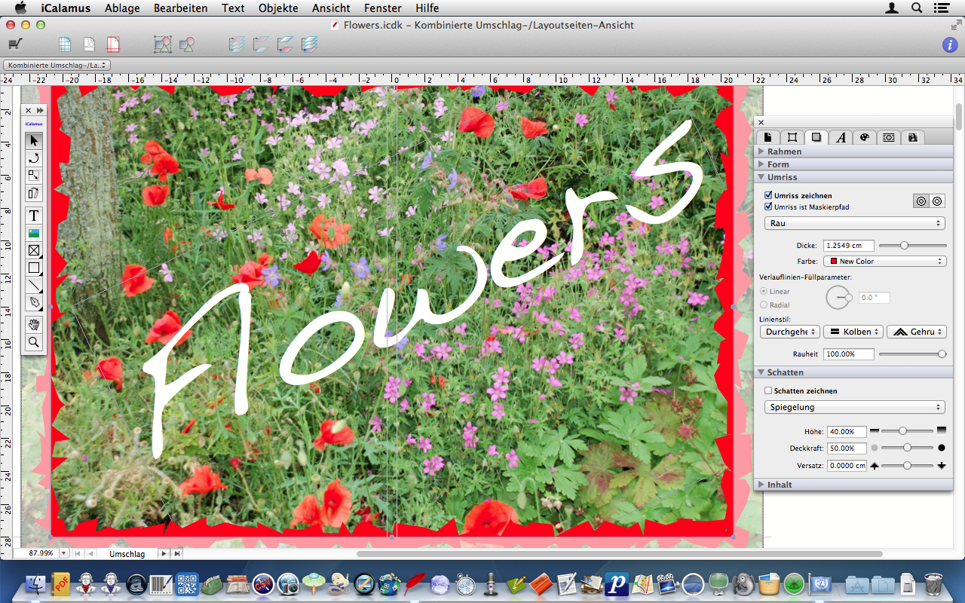Toggle Umriss ist Maskierpfad checkbox
The height and width of the screenshot is (603, 965).
coord(768,207)
